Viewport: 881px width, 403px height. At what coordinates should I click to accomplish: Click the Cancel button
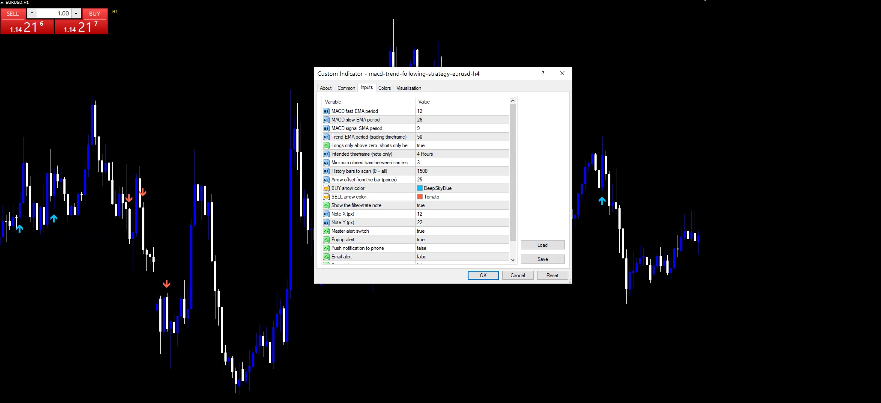coord(518,276)
